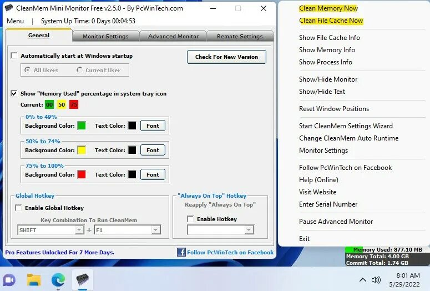Click Font button for 0% to 49%
Screen dimensions: 430x291
(153, 126)
